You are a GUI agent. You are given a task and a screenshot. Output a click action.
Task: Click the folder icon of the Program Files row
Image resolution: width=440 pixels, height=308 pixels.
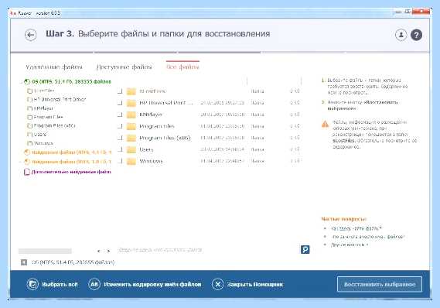131,126
